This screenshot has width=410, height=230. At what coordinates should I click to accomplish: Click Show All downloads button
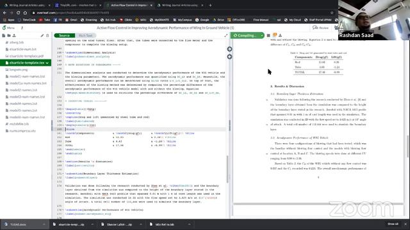tap(393, 224)
